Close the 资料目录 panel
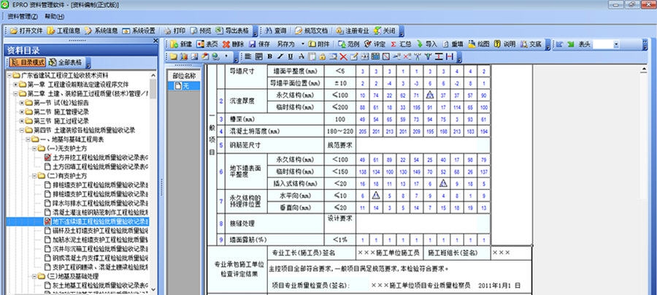The width and height of the screenshot is (657, 295). click(155, 41)
